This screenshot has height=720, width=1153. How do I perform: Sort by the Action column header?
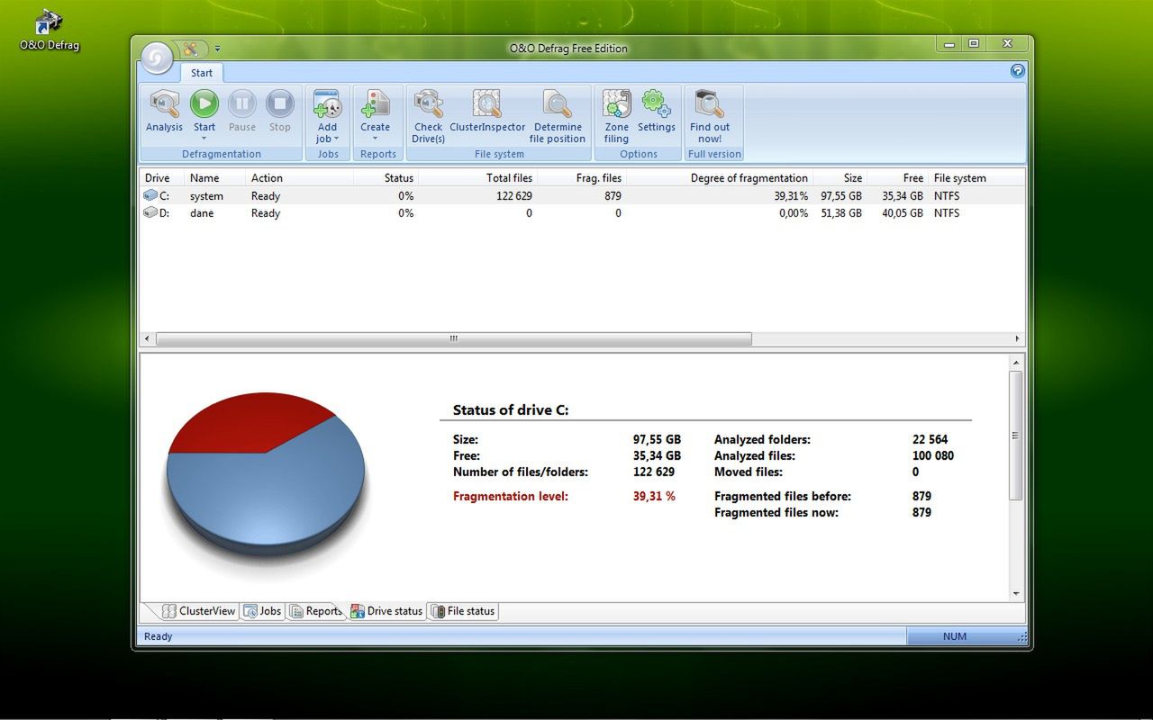300,178
